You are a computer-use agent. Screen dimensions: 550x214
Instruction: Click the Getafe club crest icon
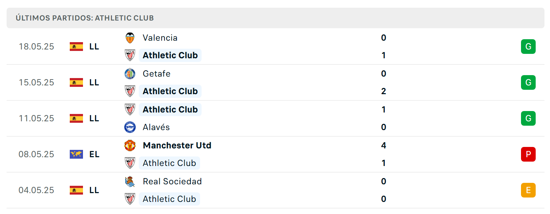130,74
